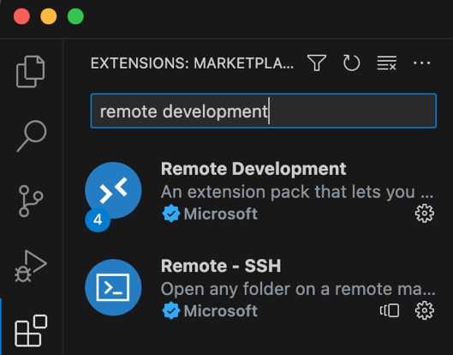453x355 pixels.
Task: Click the Remote Development pack icon
Action: pos(113,190)
